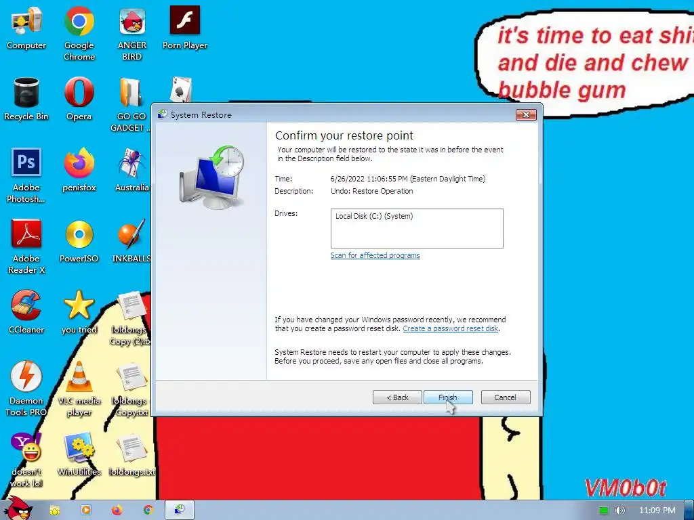Switch to System Restore taskbar button

pos(179,511)
